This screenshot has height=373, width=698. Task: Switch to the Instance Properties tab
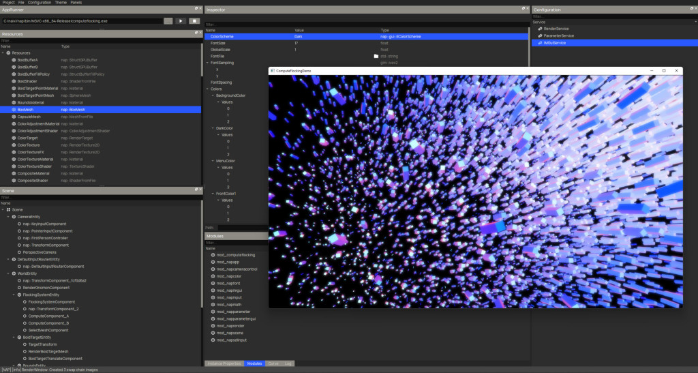click(x=224, y=363)
